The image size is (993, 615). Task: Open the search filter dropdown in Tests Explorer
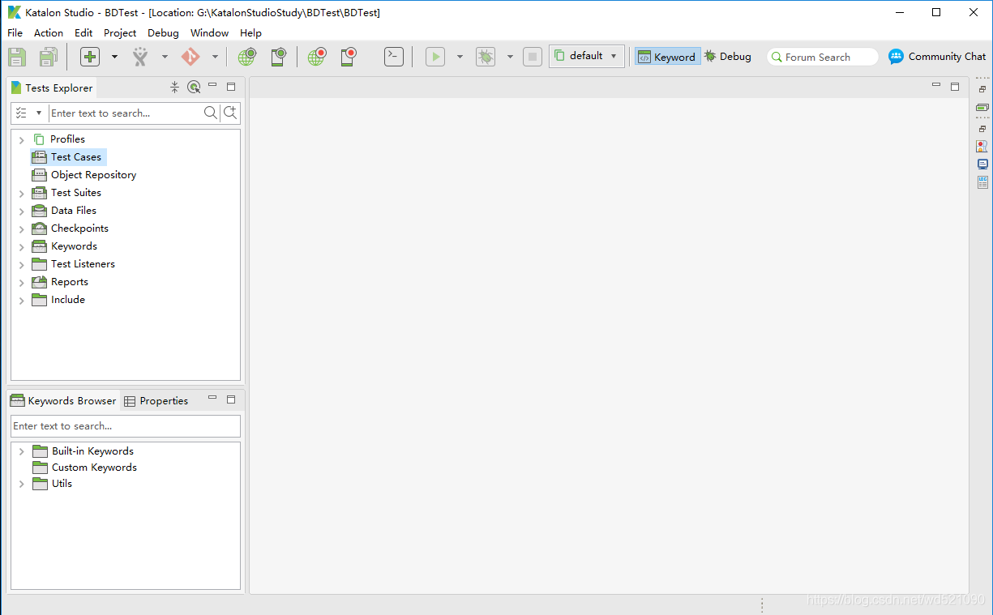39,113
